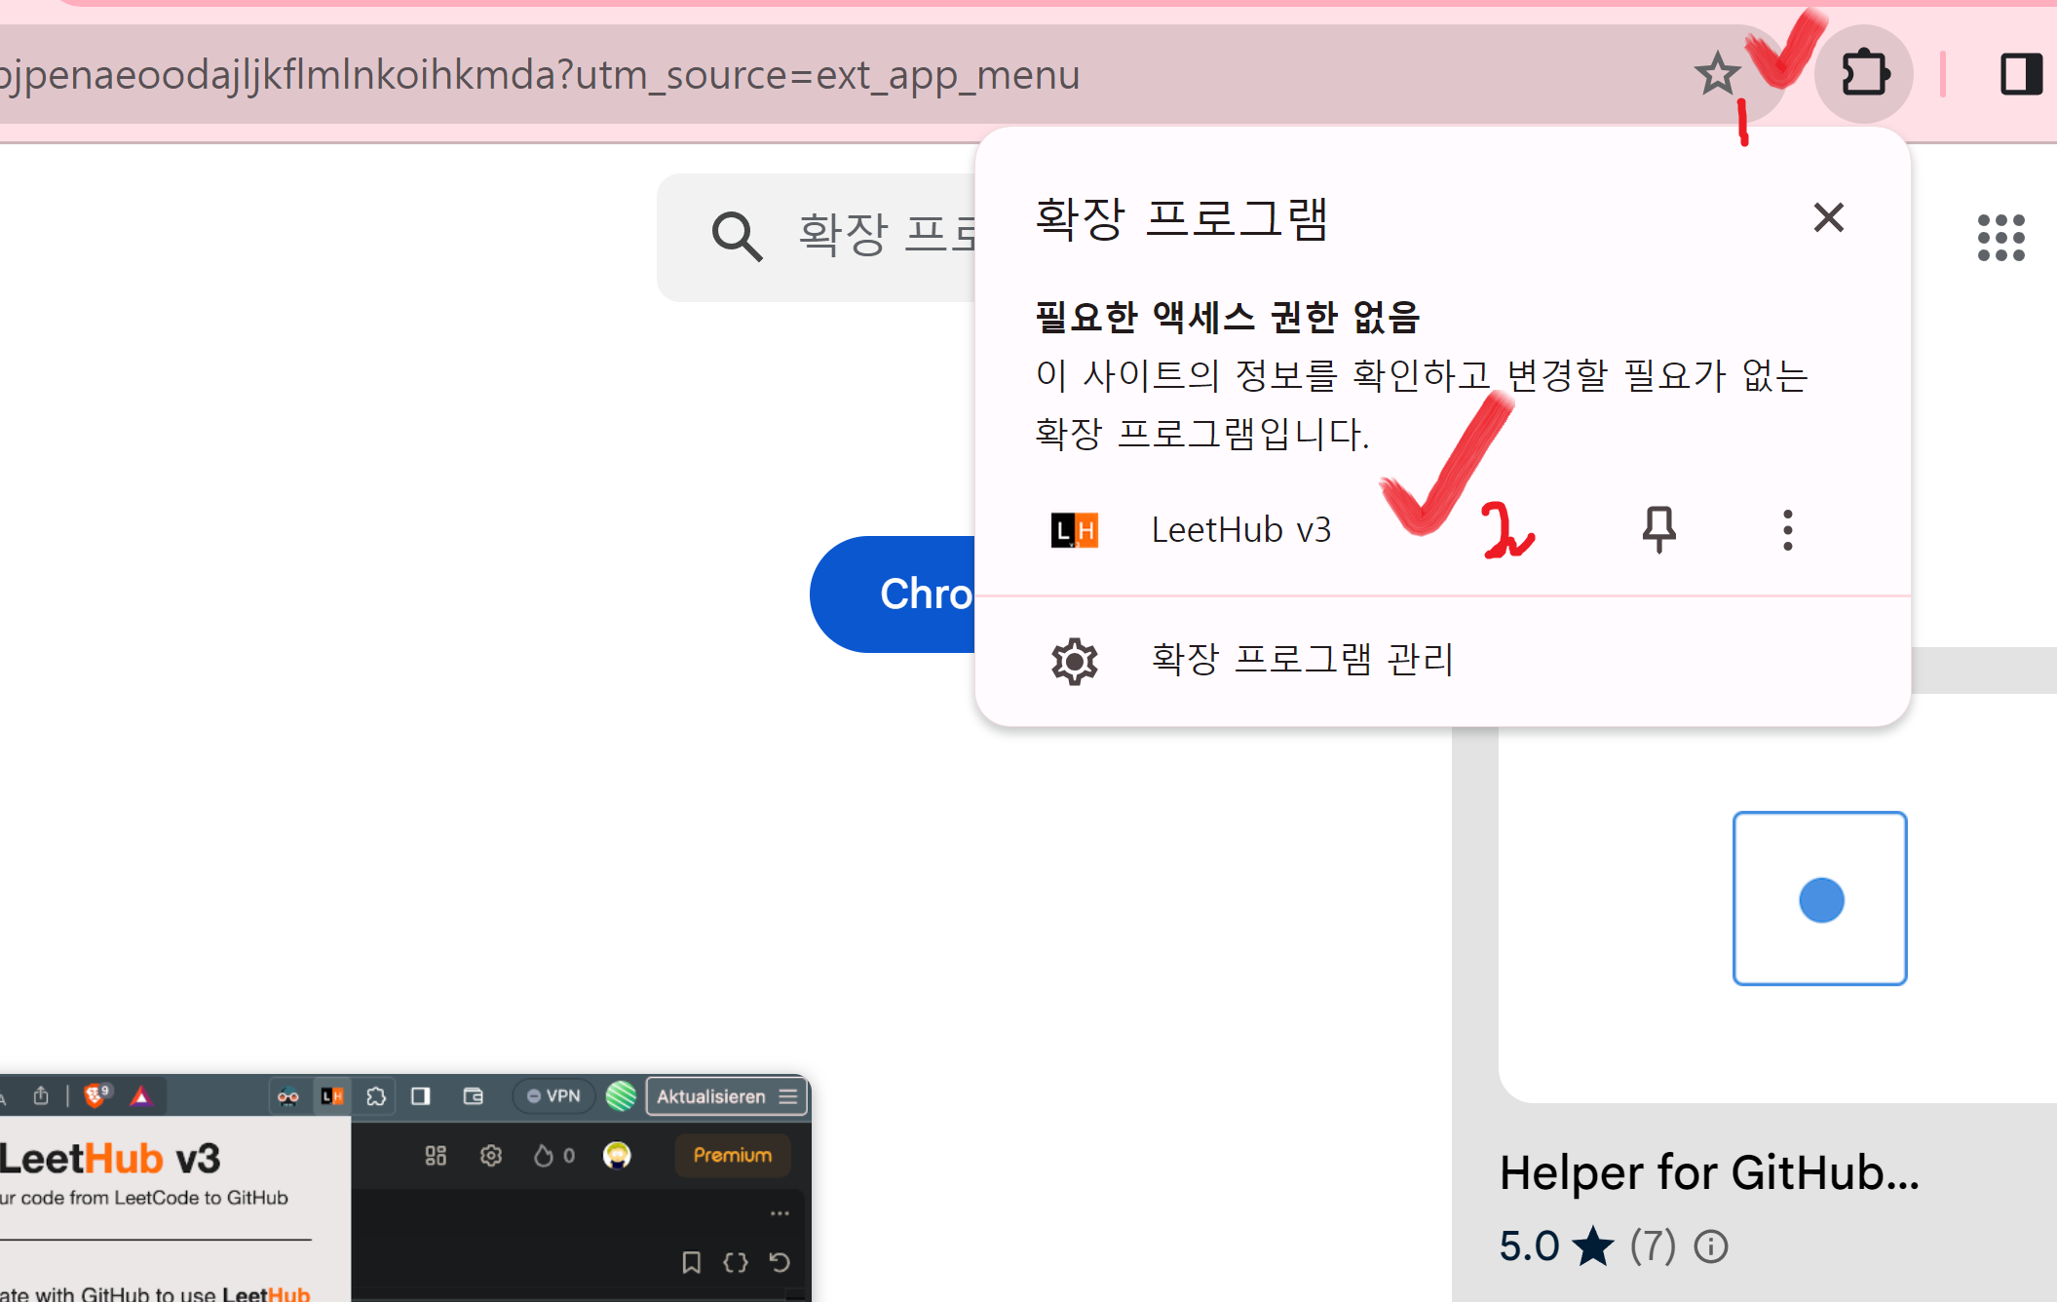The image size is (2057, 1302).
Task: Click the gear icon for extension management
Action: (1074, 661)
